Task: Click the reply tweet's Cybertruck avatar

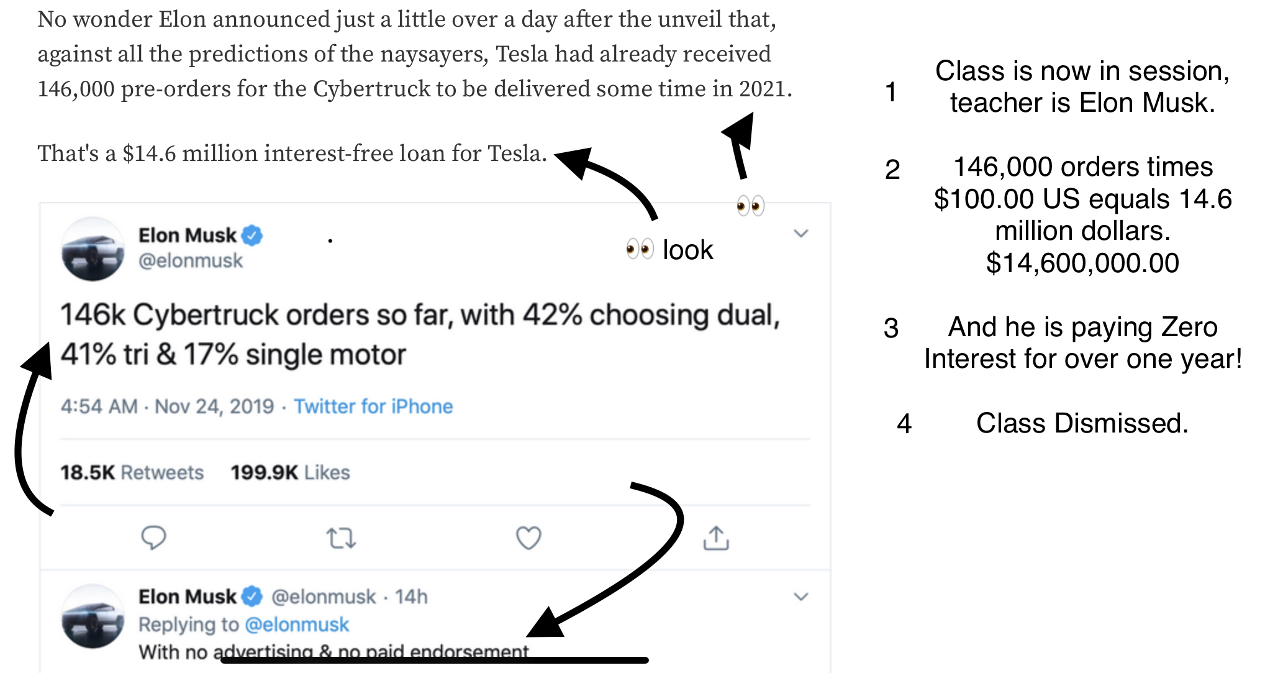Action: pos(93,616)
